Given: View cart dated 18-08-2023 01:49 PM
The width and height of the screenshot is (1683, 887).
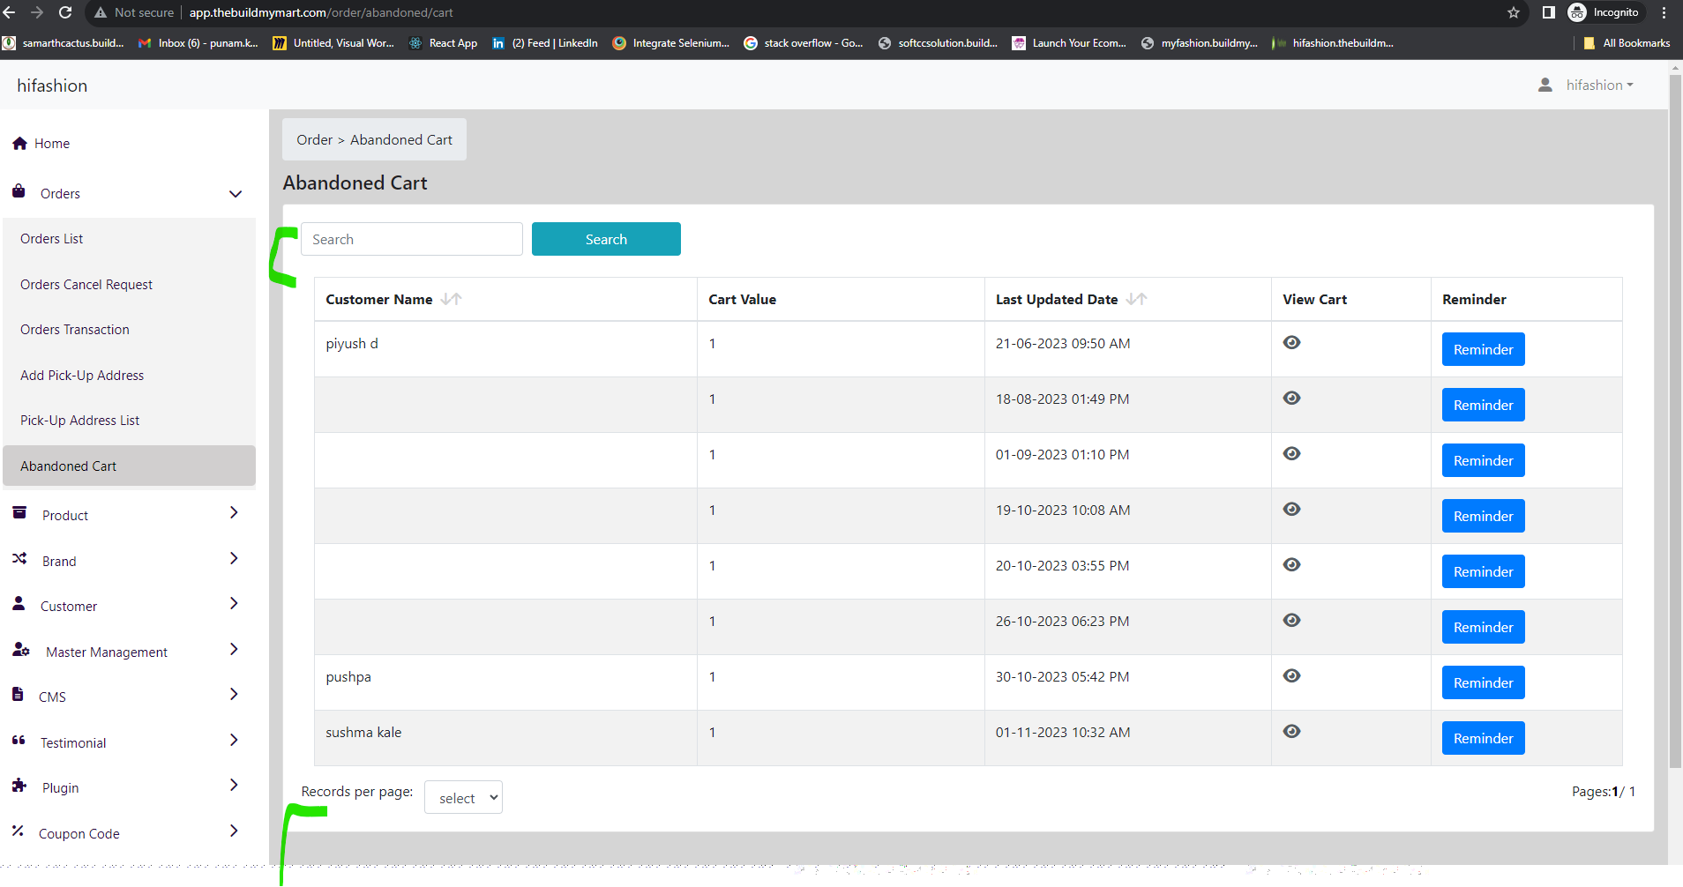Looking at the screenshot, I should pos(1292,399).
